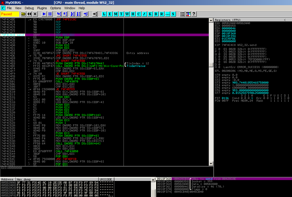Select the highlighted 'send' address row
Image resolution: width=292 pixels, height=197 pixels.
tap(105, 35)
